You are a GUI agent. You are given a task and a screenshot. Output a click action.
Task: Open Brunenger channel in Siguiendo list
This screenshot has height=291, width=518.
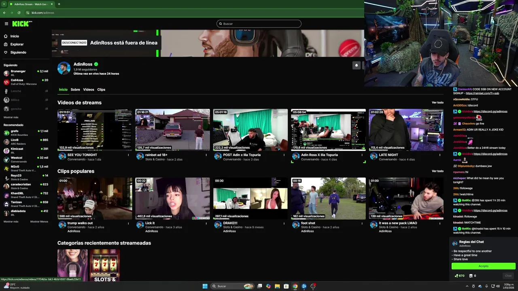pos(26,73)
